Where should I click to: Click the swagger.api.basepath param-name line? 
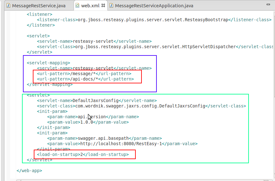pos(104,139)
